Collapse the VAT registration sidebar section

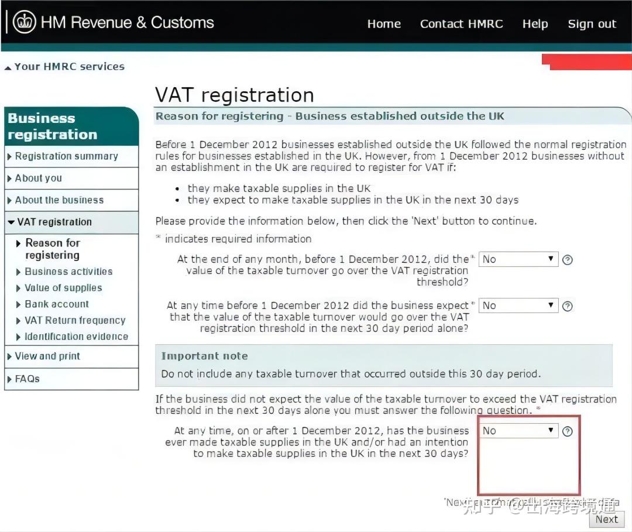point(11,222)
